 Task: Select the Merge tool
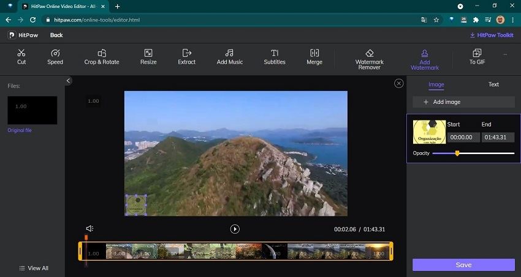click(314, 57)
